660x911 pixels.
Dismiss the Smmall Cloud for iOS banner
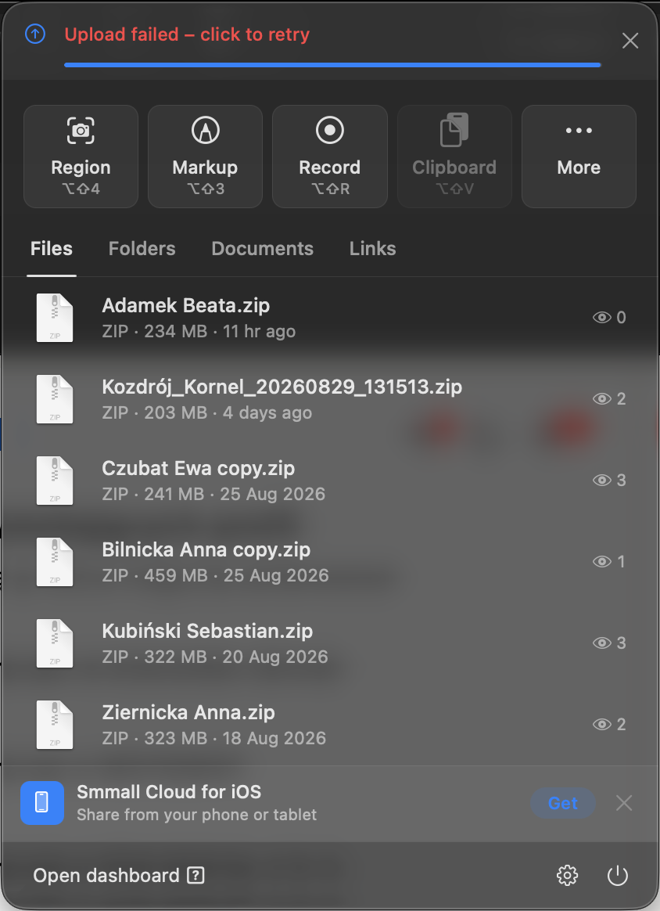pos(624,803)
